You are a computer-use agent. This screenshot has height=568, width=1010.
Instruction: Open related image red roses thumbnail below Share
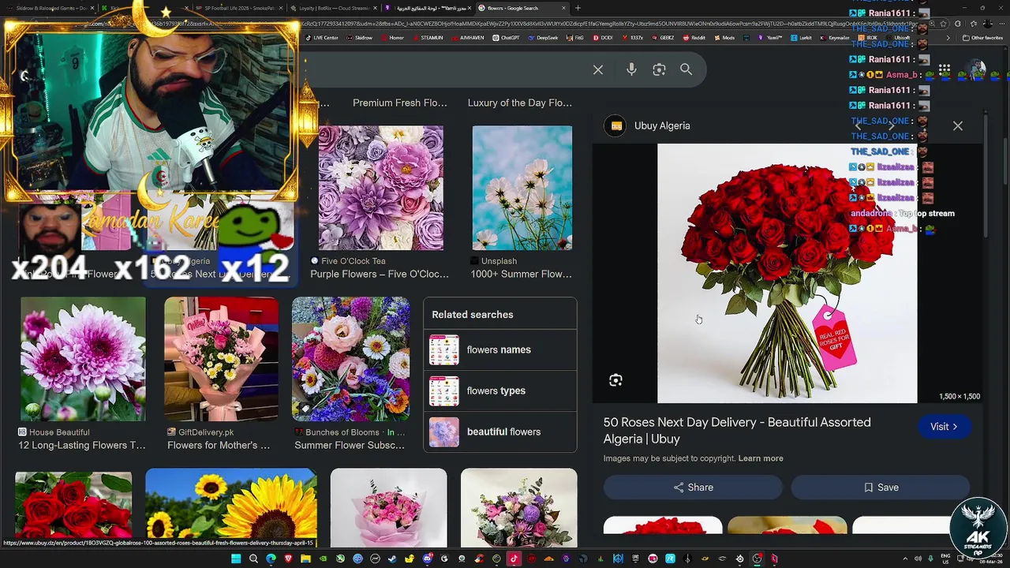[x=662, y=526]
